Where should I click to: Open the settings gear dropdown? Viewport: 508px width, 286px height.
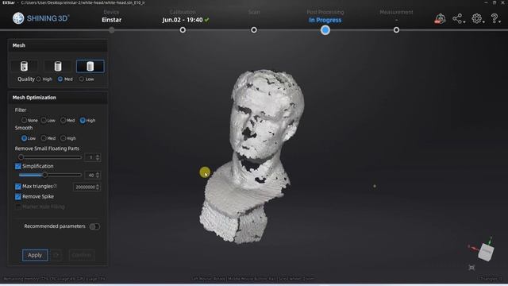click(478, 18)
